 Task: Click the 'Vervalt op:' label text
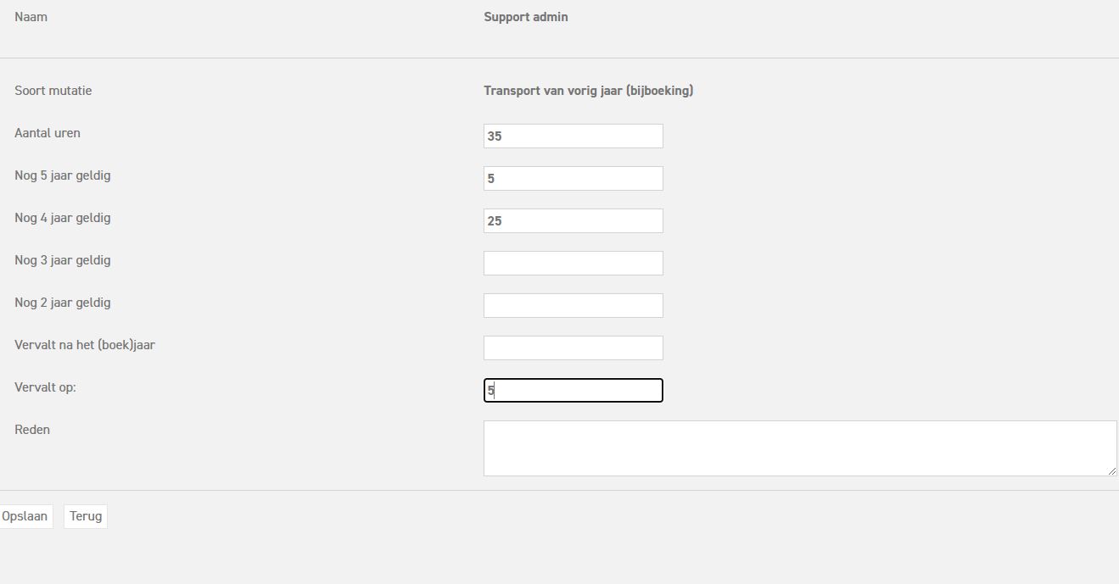click(45, 387)
